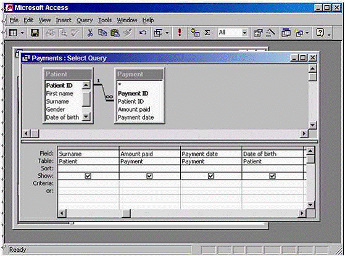Click the Criteria cell under Payment date
The image size is (345, 256).
pos(211,183)
